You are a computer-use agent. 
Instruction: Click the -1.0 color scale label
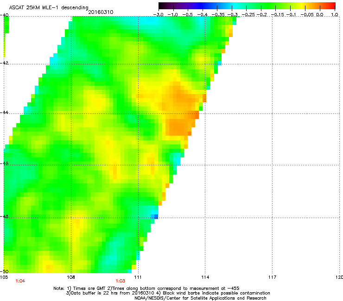(173, 15)
